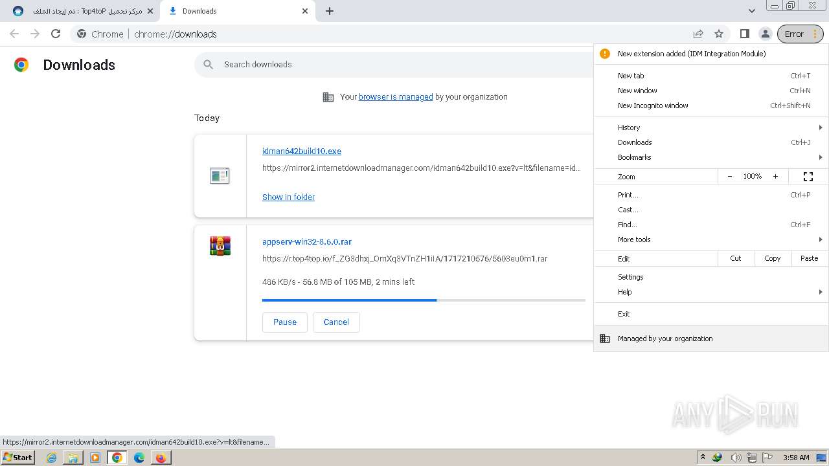829x466 pixels.
Task: Expand Bookmarks submenu
Action: [x=711, y=157]
